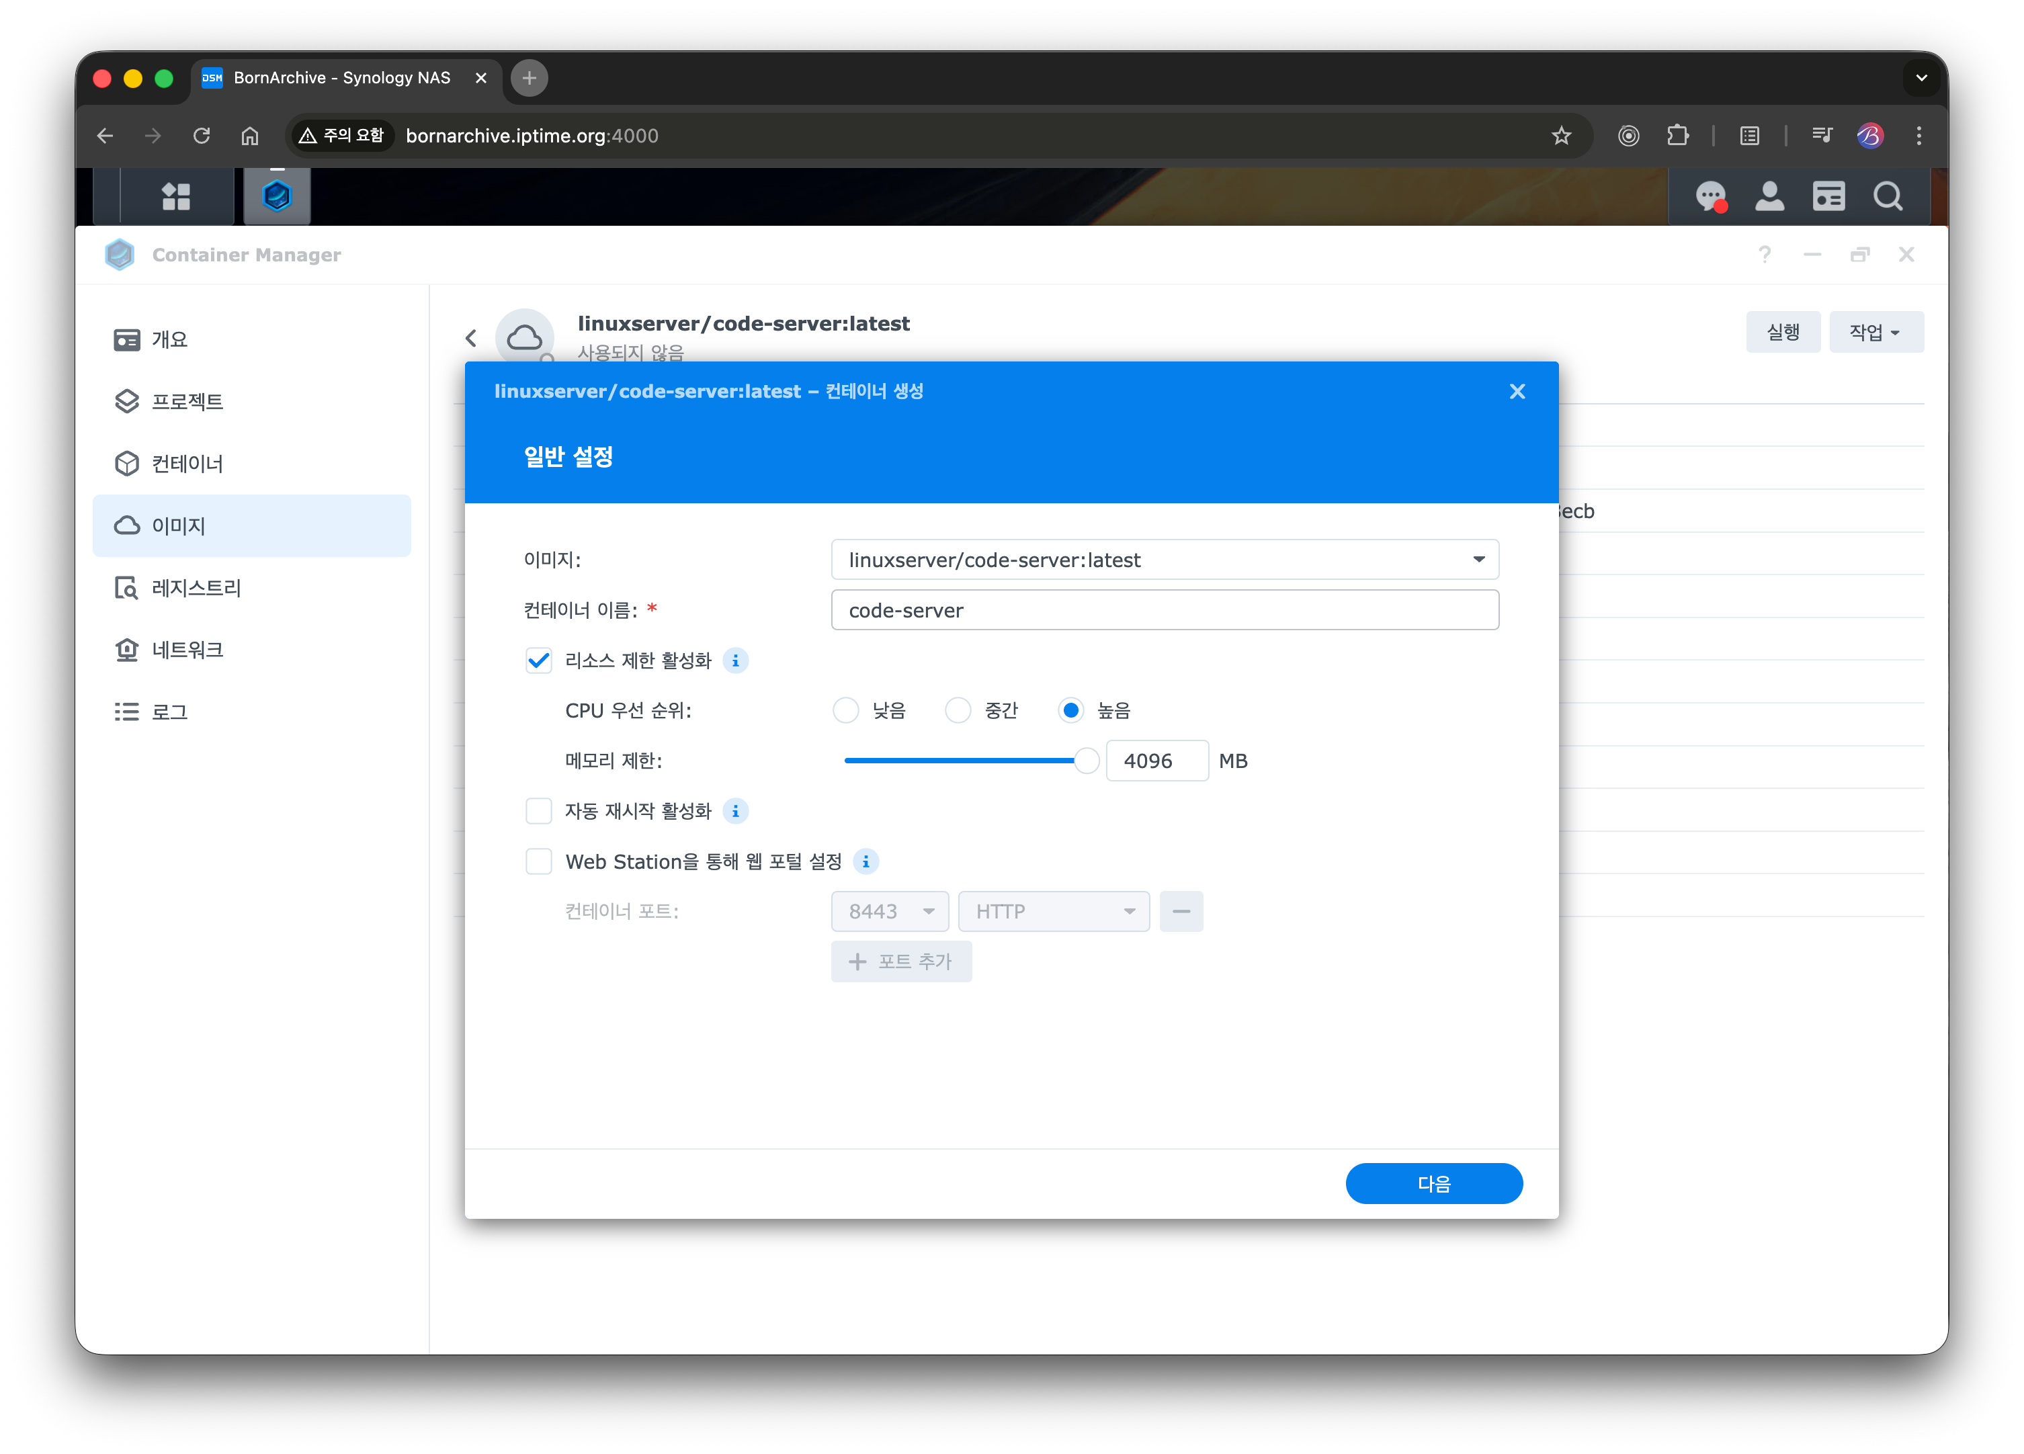Expand the image selection dropdown

click(1478, 560)
